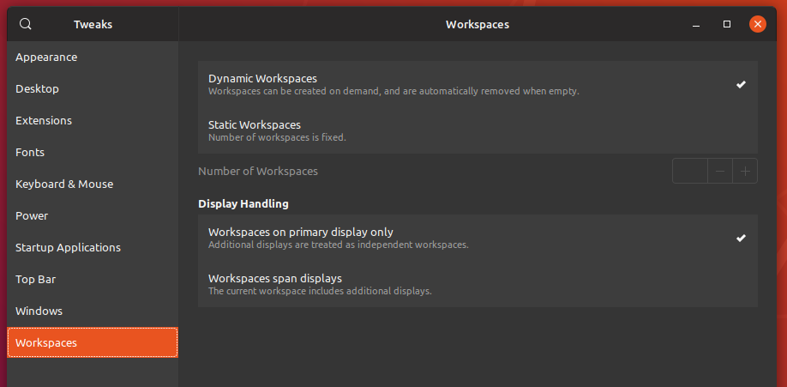Select the Top Bar category
Image resolution: width=787 pixels, height=387 pixels.
coord(93,279)
